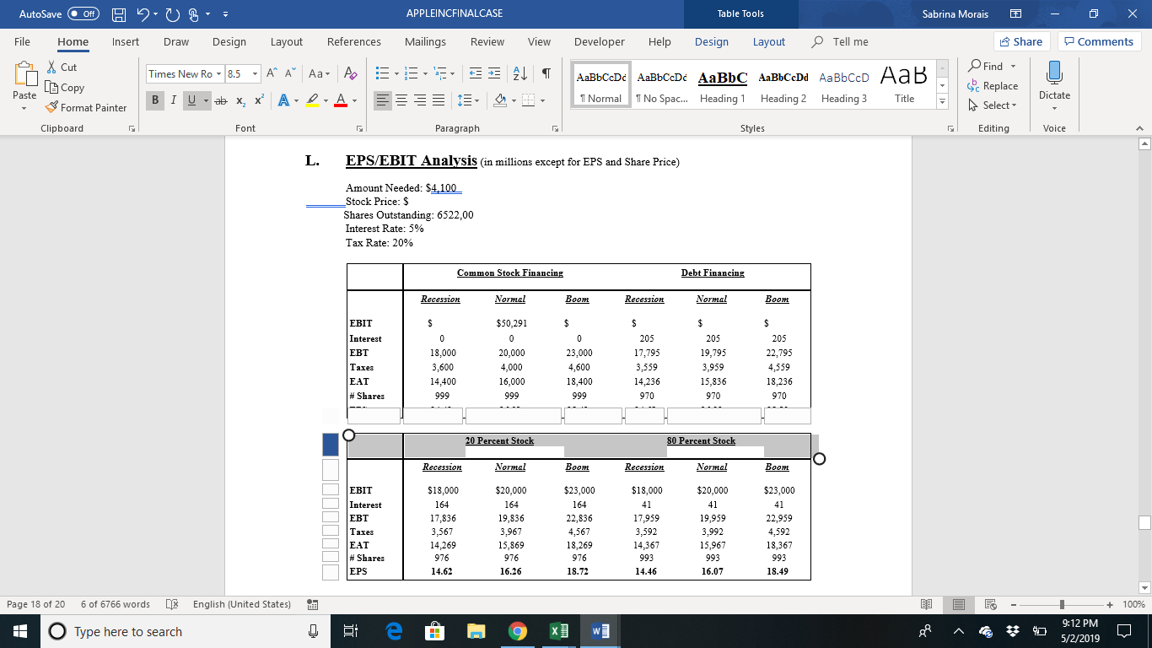Click the Save icon in title bar
The image size is (1152, 648).
120,13
